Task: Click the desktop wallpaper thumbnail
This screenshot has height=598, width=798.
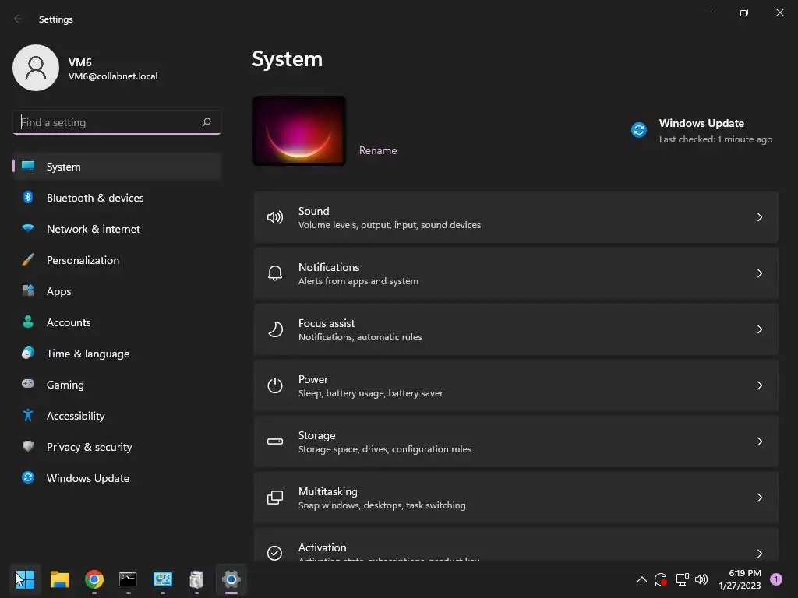Action: point(299,131)
